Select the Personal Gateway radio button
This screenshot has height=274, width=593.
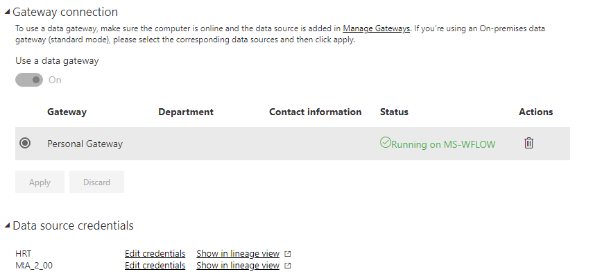(25, 143)
